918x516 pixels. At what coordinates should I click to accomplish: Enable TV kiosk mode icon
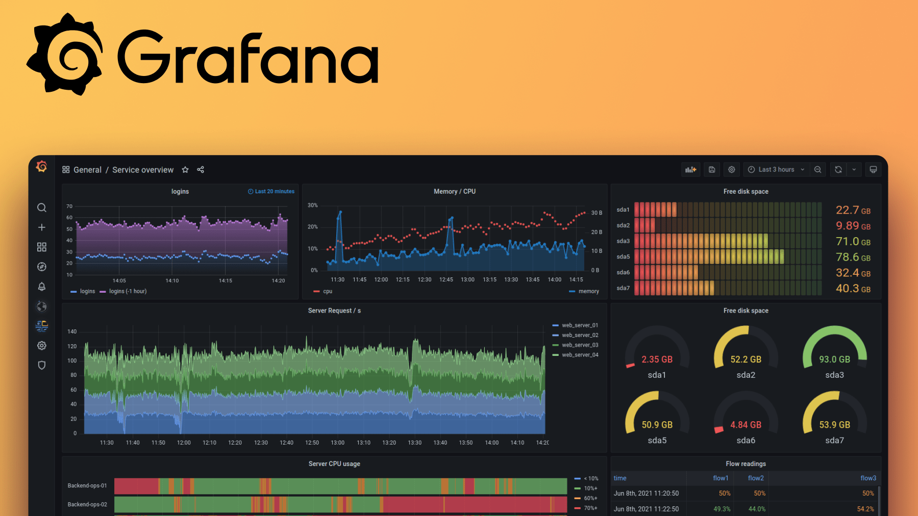[873, 169]
